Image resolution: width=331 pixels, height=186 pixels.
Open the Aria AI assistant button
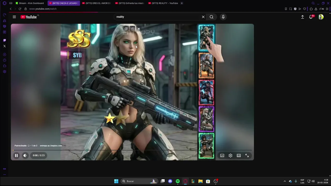[322, 9]
